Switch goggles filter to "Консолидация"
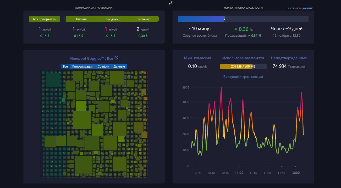Viewport: 341px width, 188px height. click(x=82, y=67)
